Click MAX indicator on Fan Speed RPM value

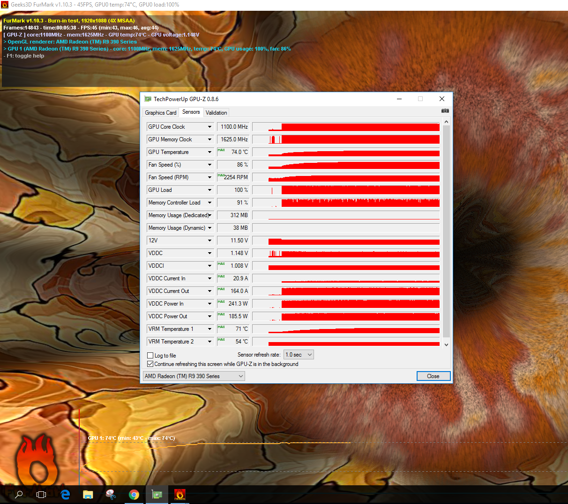tap(221, 175)
